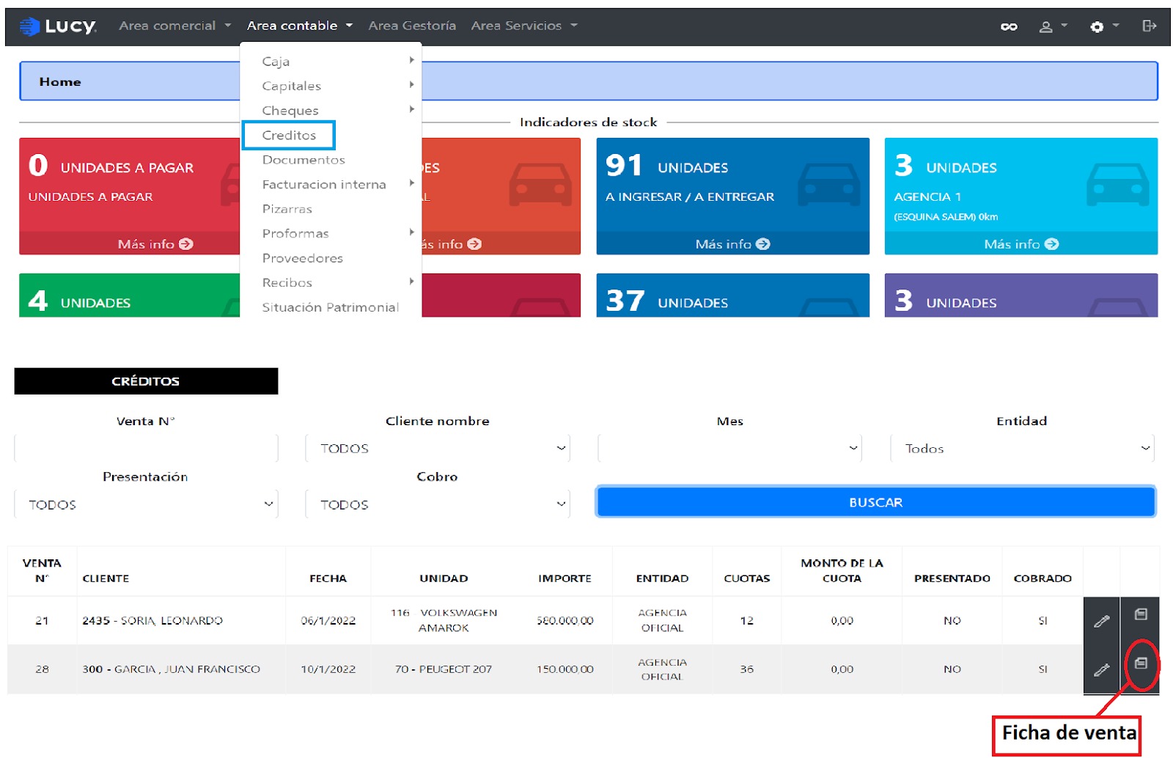Click unit 70 - PEUGEOT 207
The height and width of the screenshot is (758, 1173).
coord(444,669)
